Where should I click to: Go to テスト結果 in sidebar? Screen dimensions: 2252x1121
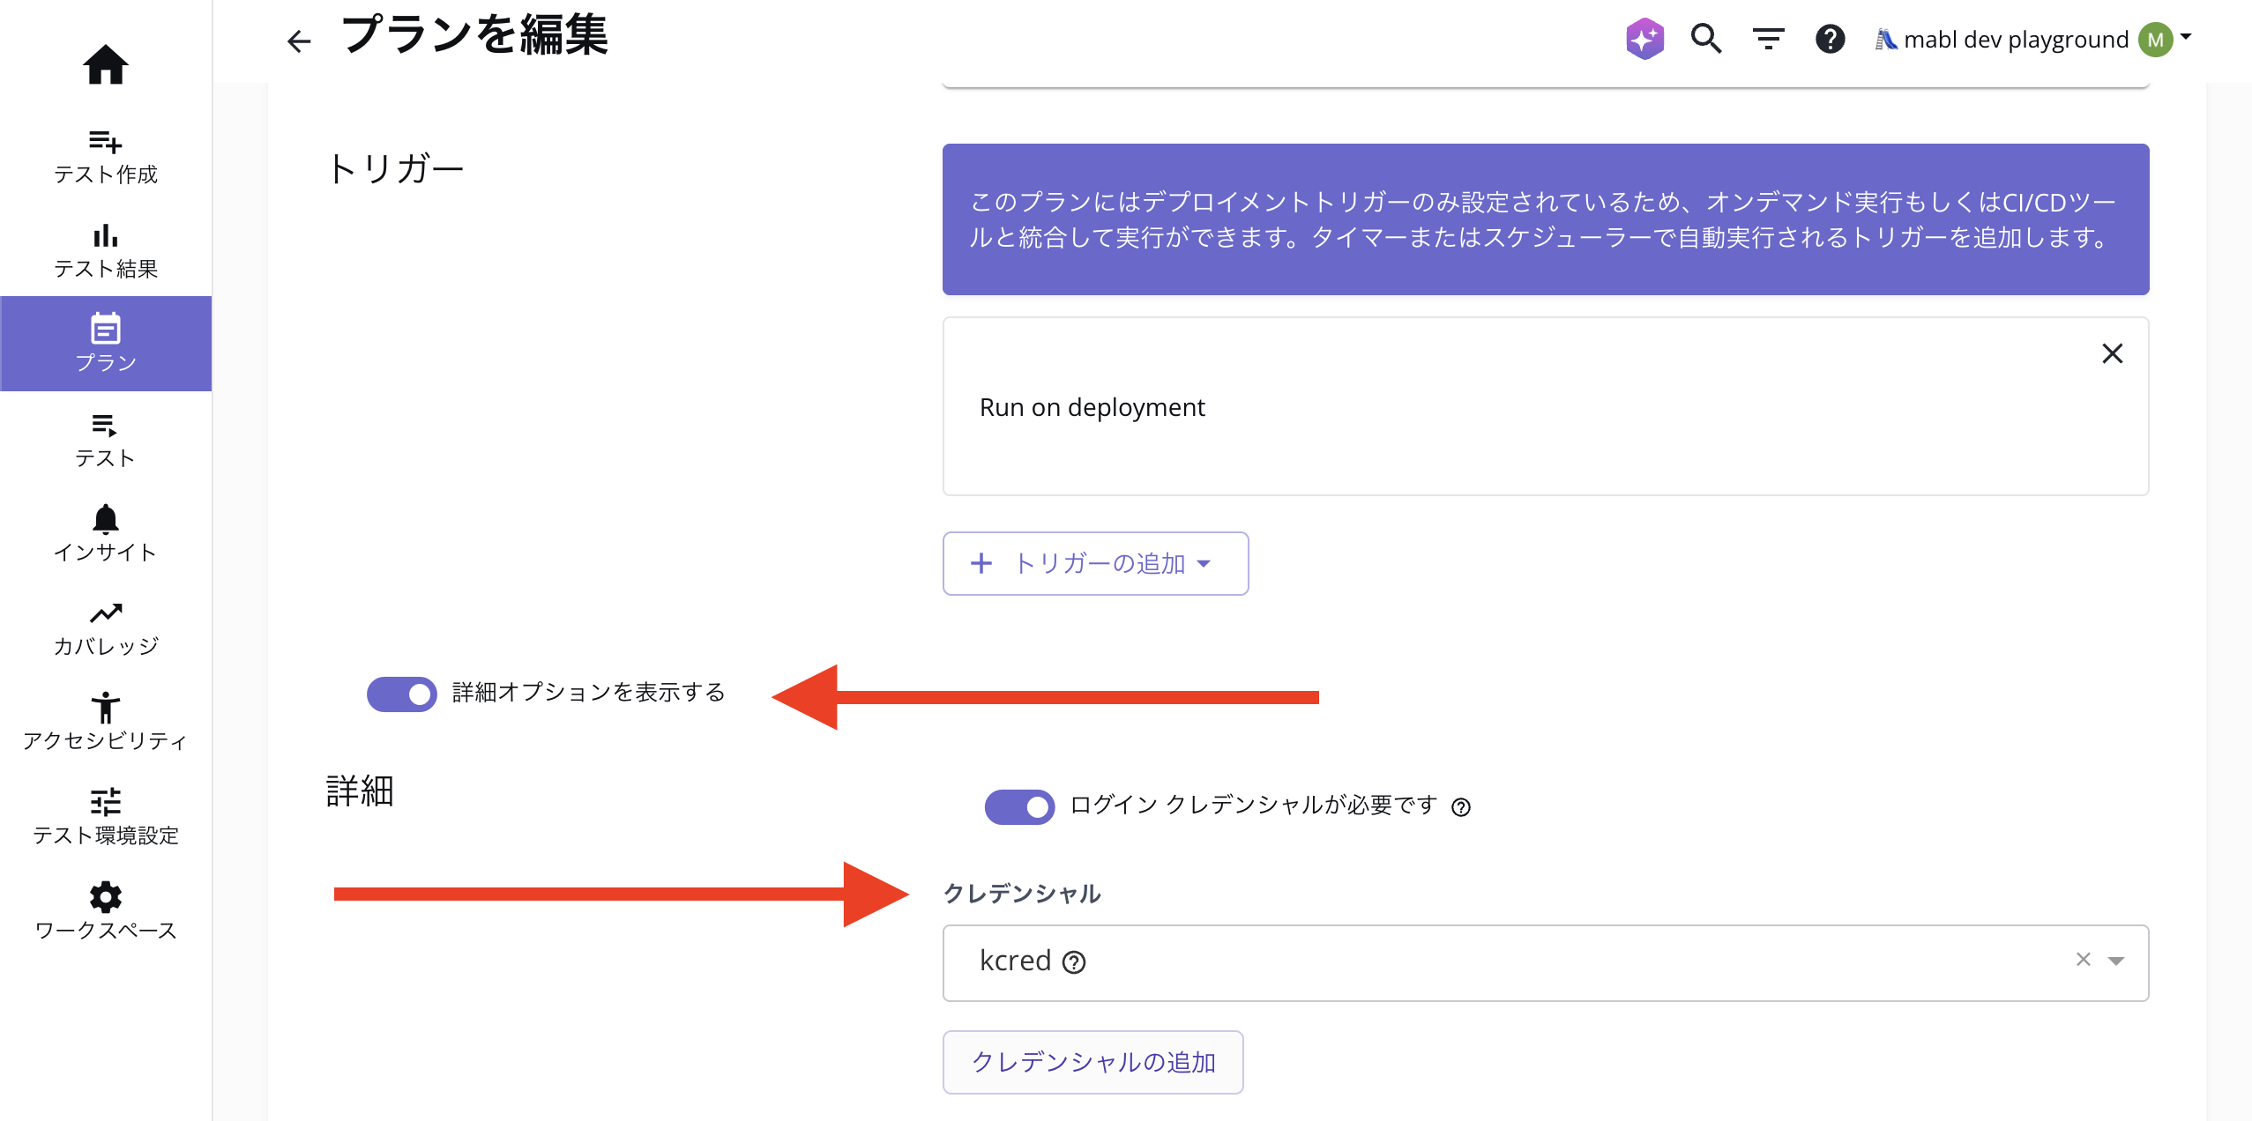coord(105,250)
